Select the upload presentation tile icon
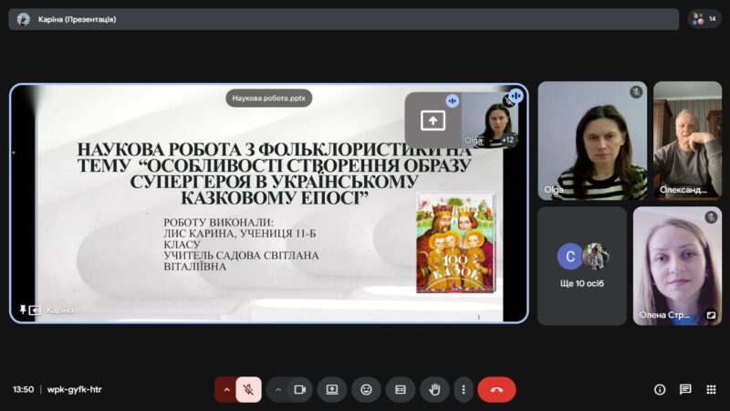This screenshot has width=730, height=411. coord(433,121)
